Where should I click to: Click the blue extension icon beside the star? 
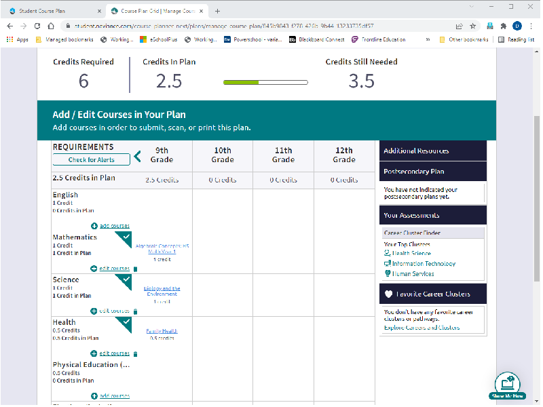click(x=489, y=26)
